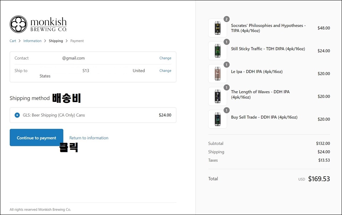Click The Length of Waves $20.00 price
342x215 pixels.
click(324, 96)
